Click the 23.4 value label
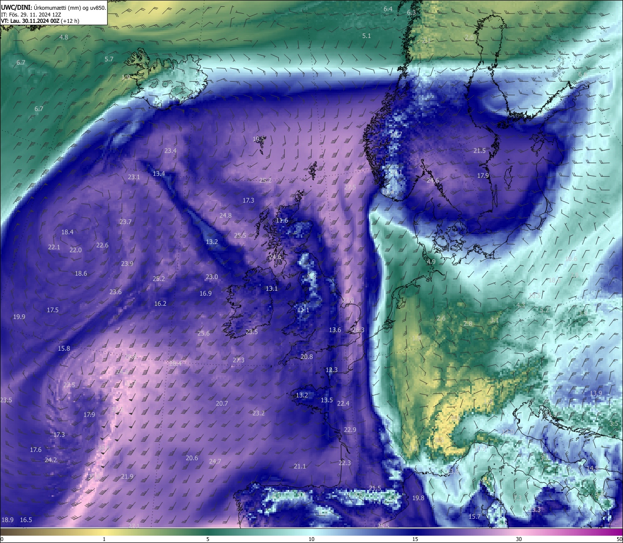Viewport: 623px width, 543px height. click(170, 151)
